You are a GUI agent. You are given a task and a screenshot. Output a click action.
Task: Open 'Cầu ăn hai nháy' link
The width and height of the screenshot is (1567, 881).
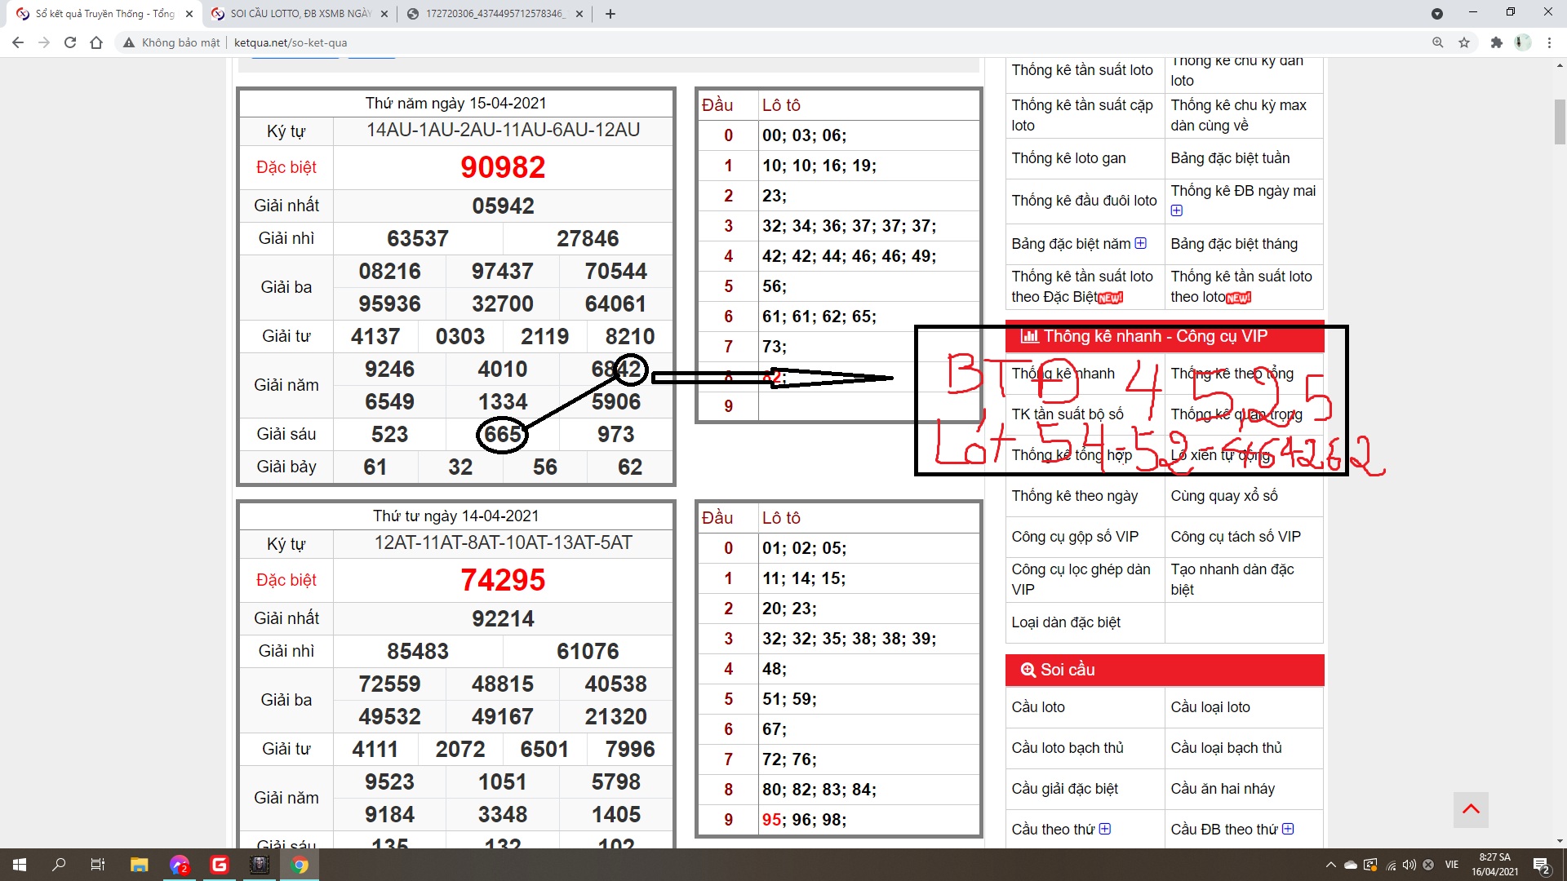1223,789
